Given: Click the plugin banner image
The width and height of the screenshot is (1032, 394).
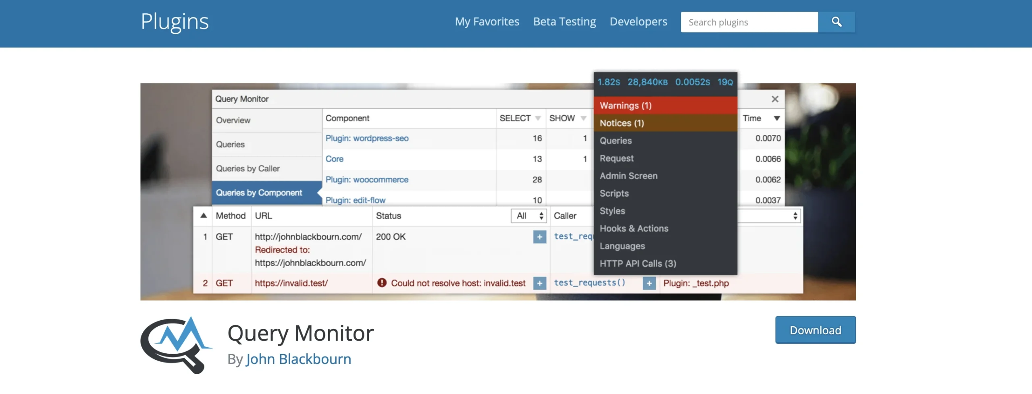Looking at the screenshot, I should 498,192.
